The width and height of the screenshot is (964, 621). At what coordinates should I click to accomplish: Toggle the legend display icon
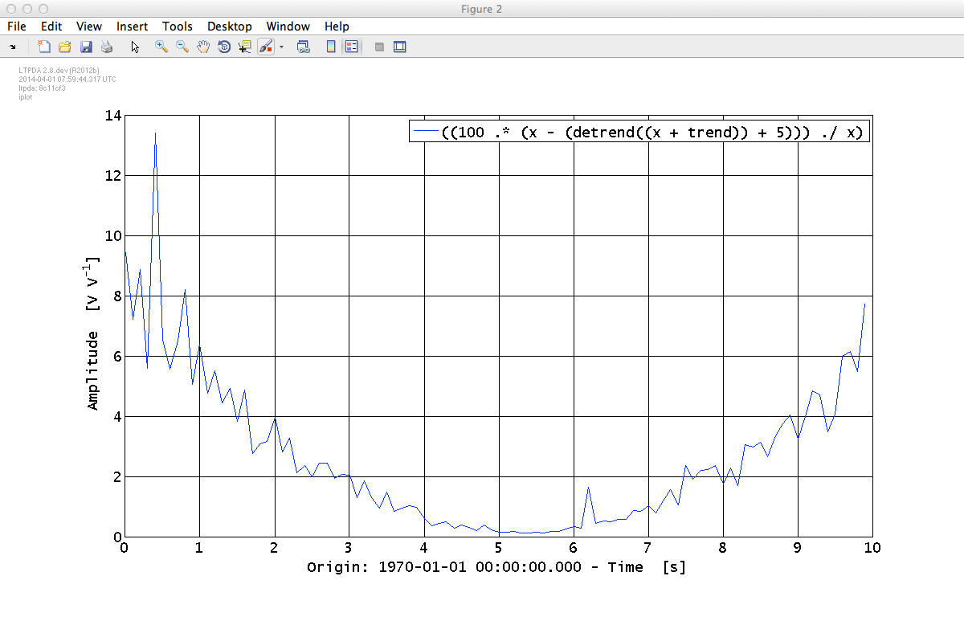(x=351, y=47)
